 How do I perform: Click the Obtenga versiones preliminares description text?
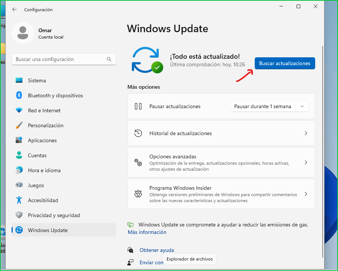pyautogui.click(x=223, y=198)
